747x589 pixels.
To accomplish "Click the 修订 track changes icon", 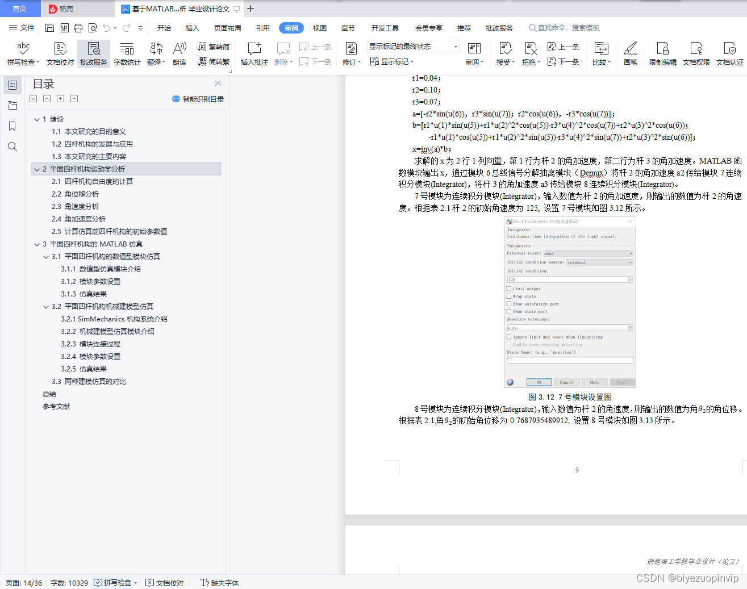I will pos(352,54).
